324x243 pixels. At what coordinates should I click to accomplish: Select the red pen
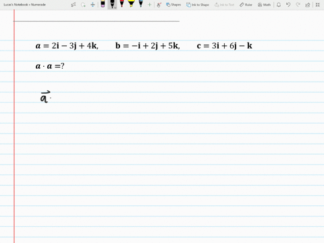point(122,4)
